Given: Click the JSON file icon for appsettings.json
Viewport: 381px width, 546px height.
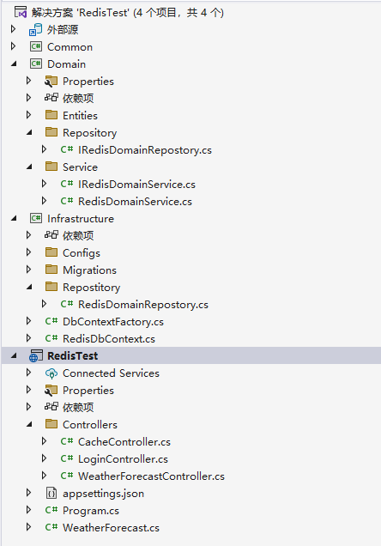Looking at the screenshot, I should pyautogui.click(x=51, y=493).
